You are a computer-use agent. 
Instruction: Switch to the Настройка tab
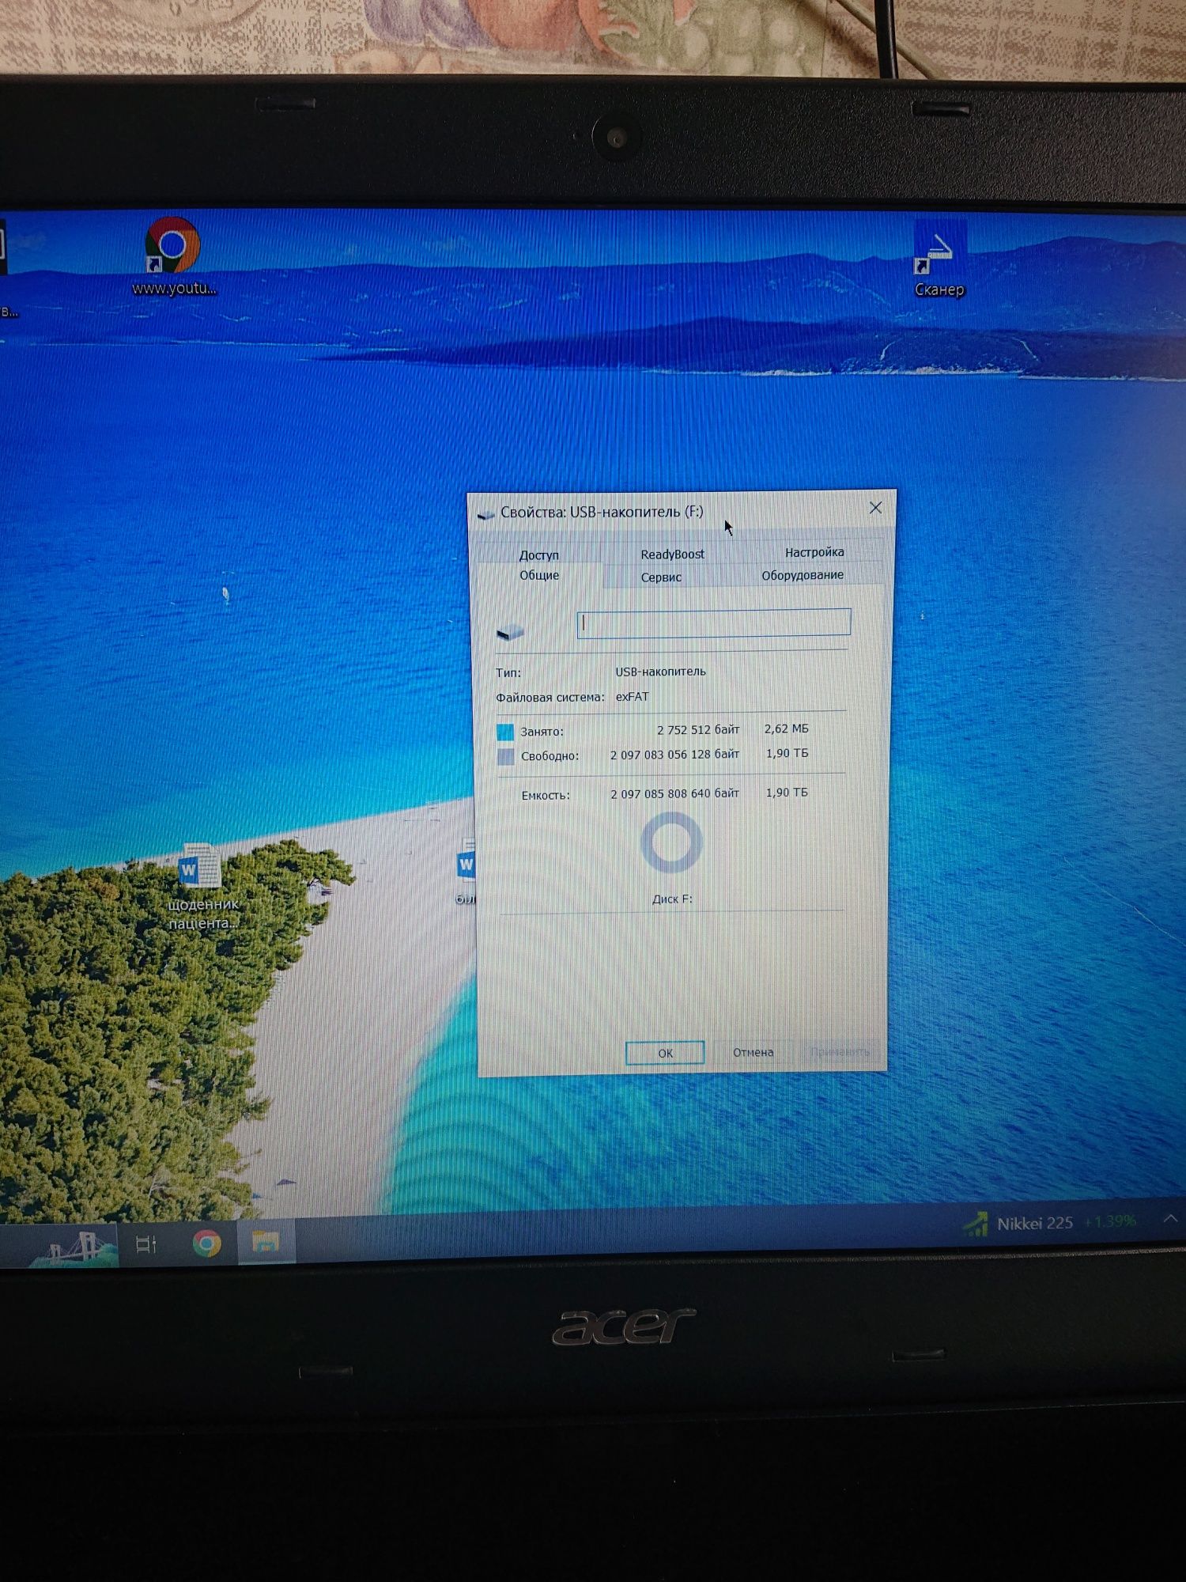click(814, 552)
